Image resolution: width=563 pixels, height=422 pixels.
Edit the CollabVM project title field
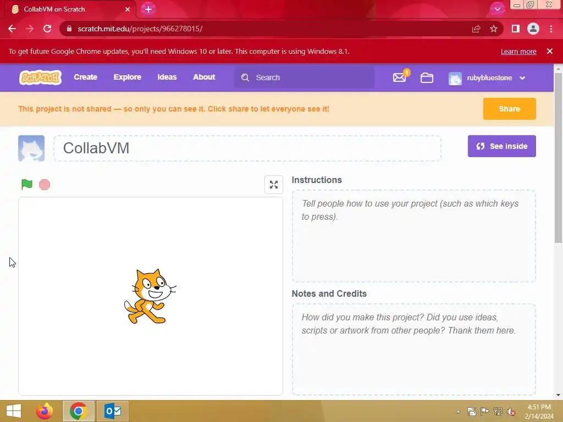pyautogui.click(x=247, y=148)
